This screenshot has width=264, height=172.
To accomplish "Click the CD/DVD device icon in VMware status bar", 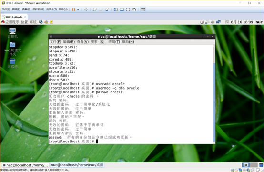I will coord(236,170).
